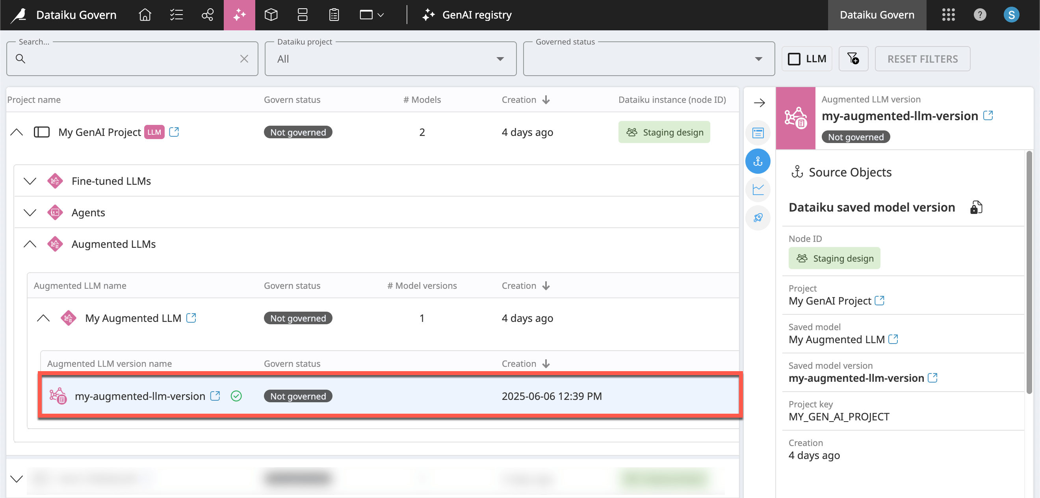The height and width of the screenshot is (498, 1040).
Task: Click the 2025-06-06 12:39 PM creation cell
Action: pyautogui.click(x=552, y=396)
